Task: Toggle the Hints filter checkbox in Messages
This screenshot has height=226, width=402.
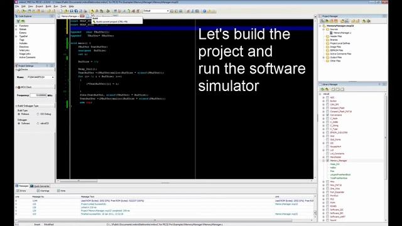Action: click(x=58, y=191)
